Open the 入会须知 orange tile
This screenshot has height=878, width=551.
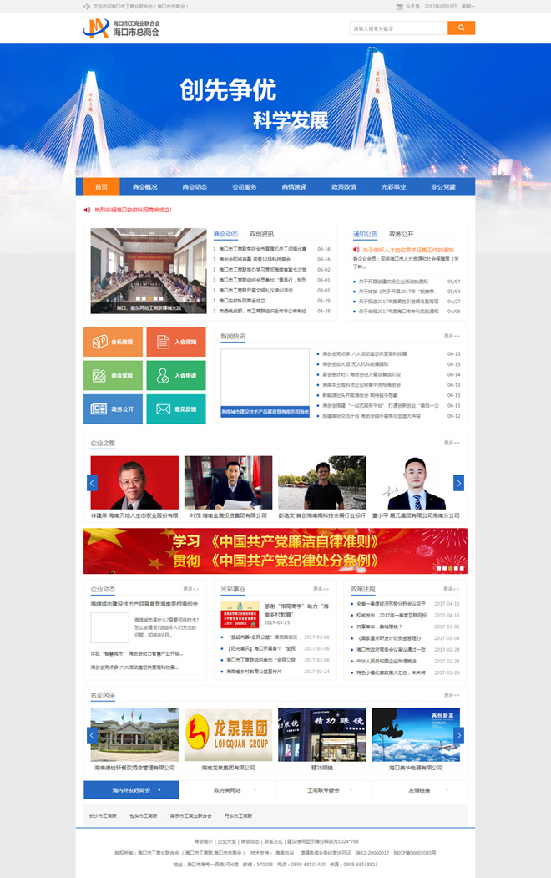coord(176,342)
